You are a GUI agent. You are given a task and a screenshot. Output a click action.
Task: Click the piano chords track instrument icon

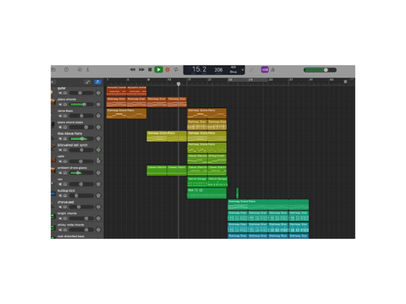pos(53,102)
